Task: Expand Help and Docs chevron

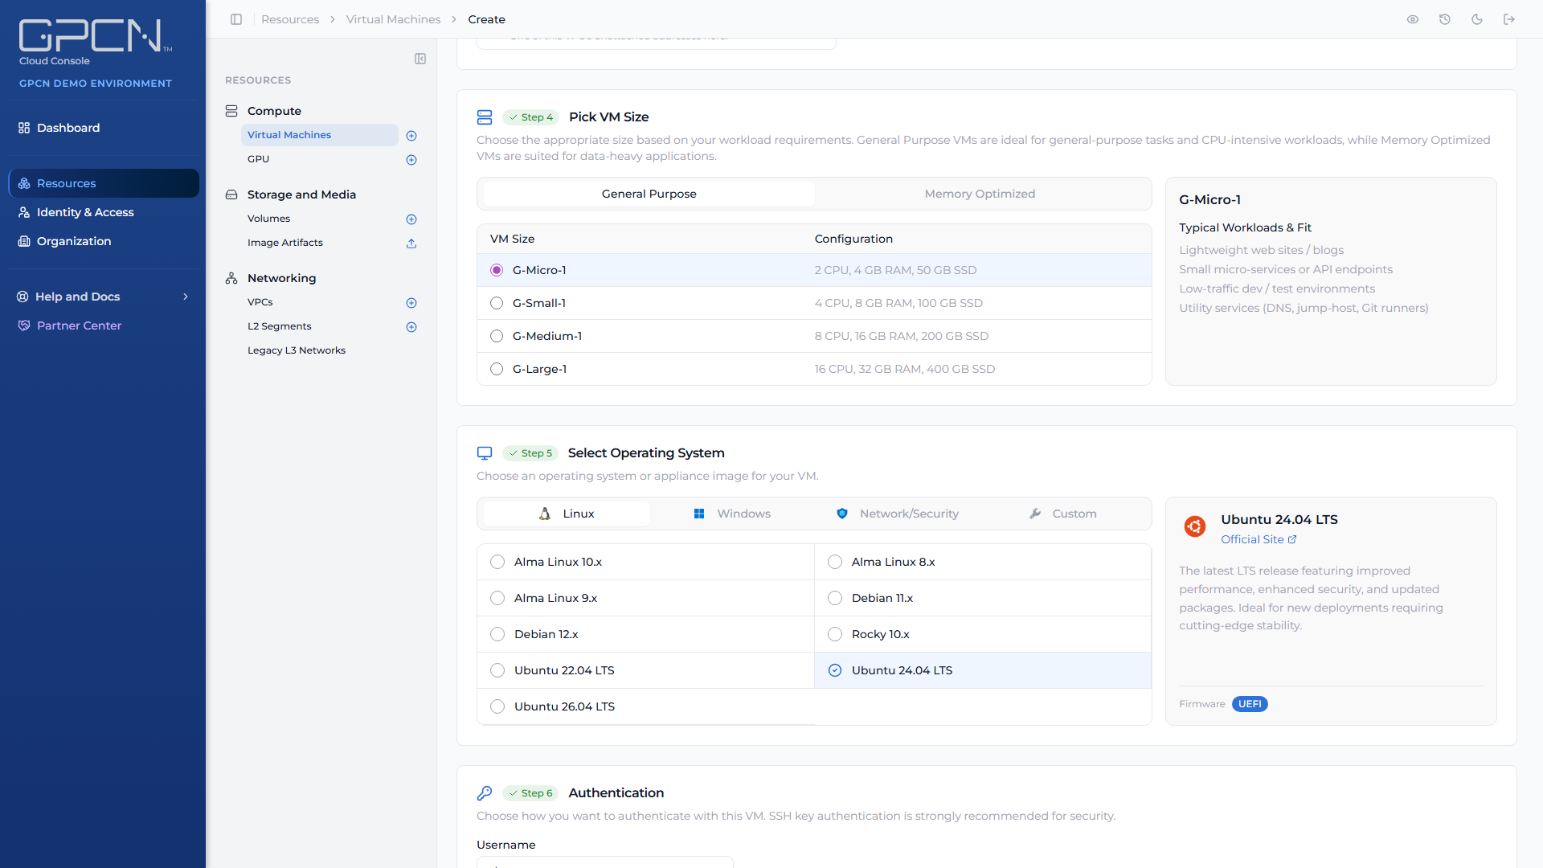Action: coord(186,297)
